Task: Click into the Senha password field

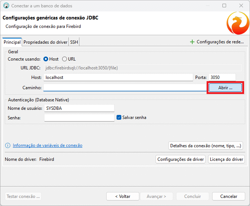Action: (79, 118)
